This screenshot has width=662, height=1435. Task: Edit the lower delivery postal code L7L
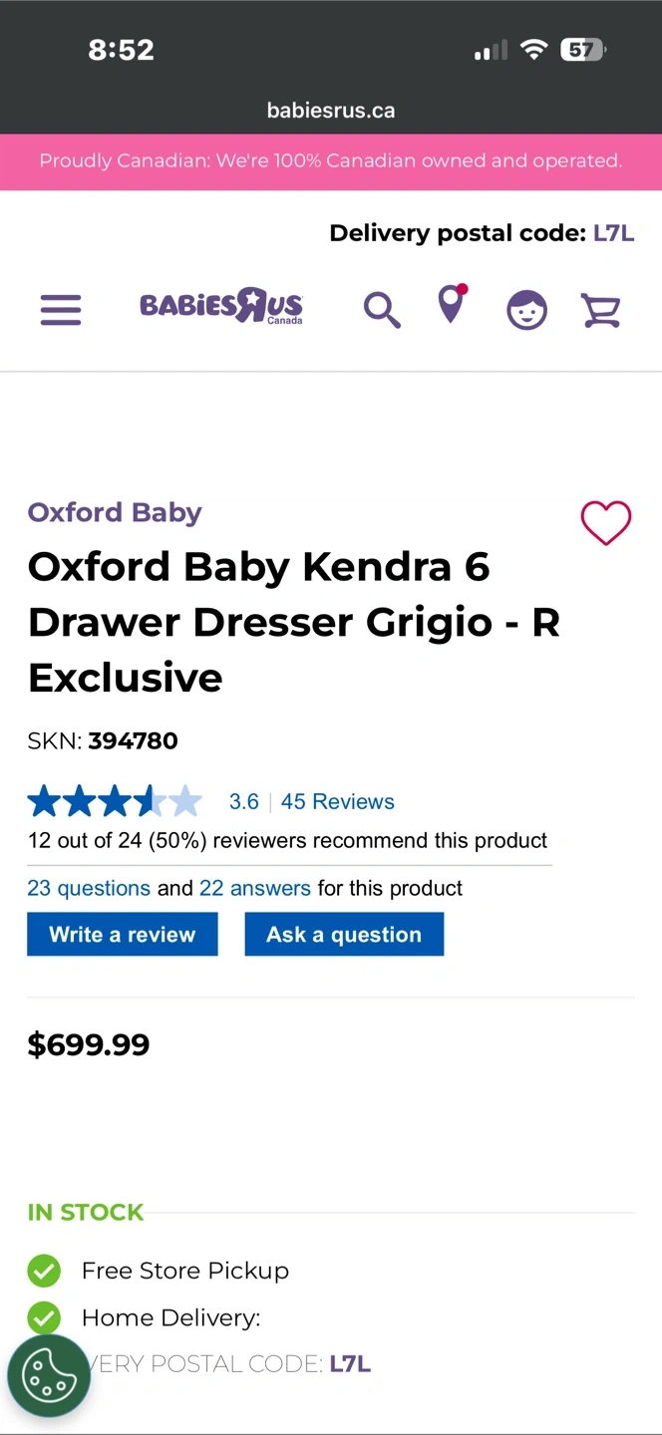point(350,1364)
